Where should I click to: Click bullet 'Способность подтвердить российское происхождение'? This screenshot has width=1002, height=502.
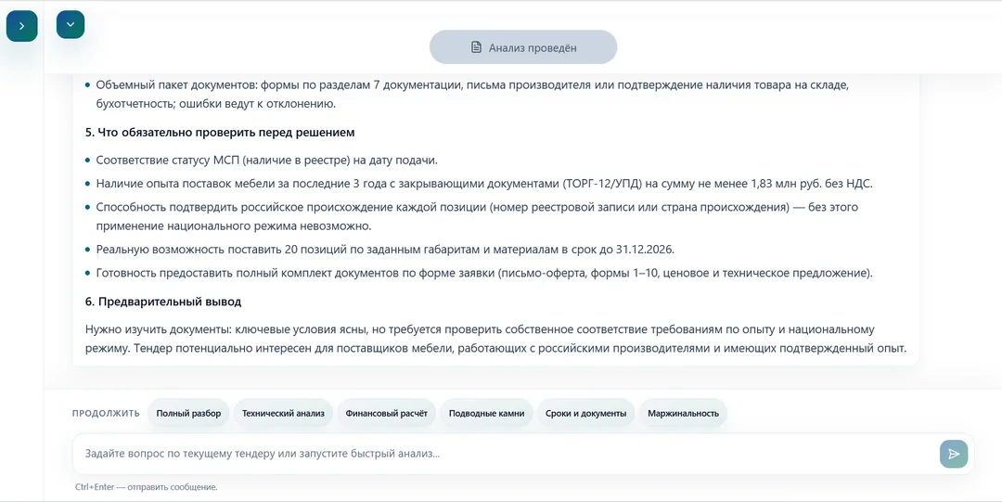(x=477, y=217)
